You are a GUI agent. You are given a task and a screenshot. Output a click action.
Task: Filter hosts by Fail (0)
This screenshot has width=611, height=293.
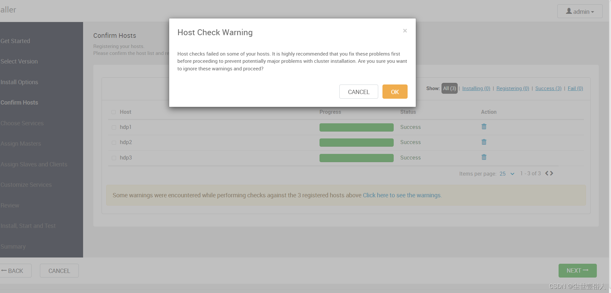click(575, 88)
